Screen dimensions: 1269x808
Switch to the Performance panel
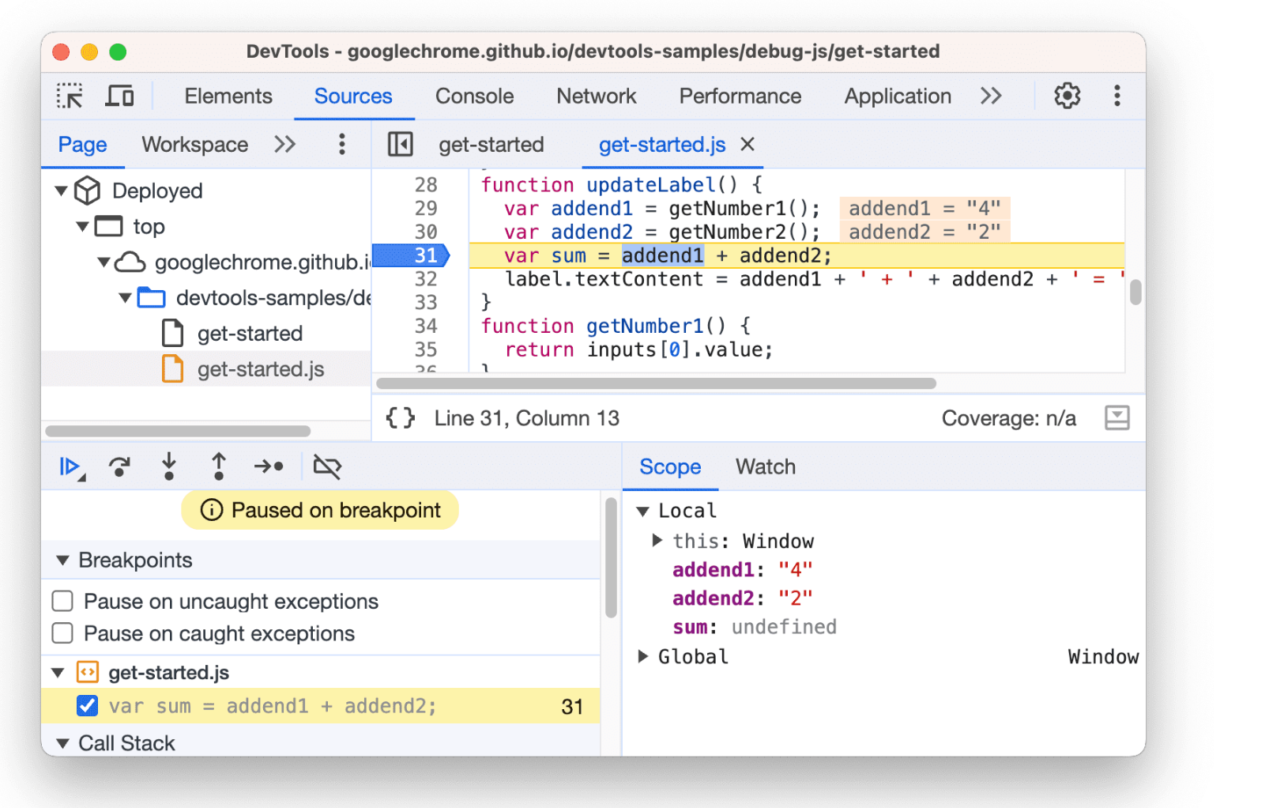click(740, 96)
